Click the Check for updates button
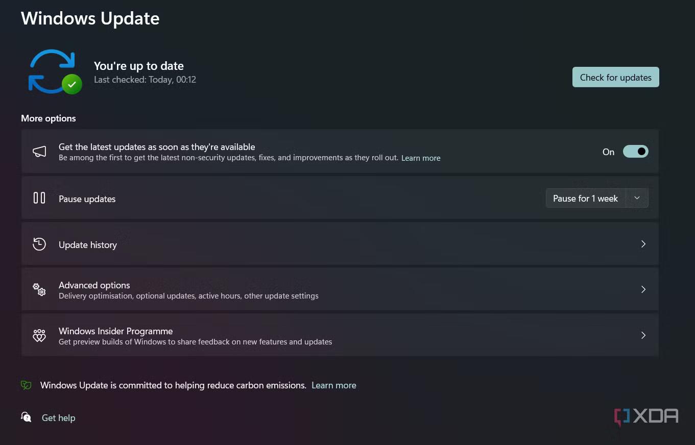 (x=615, y=77)
